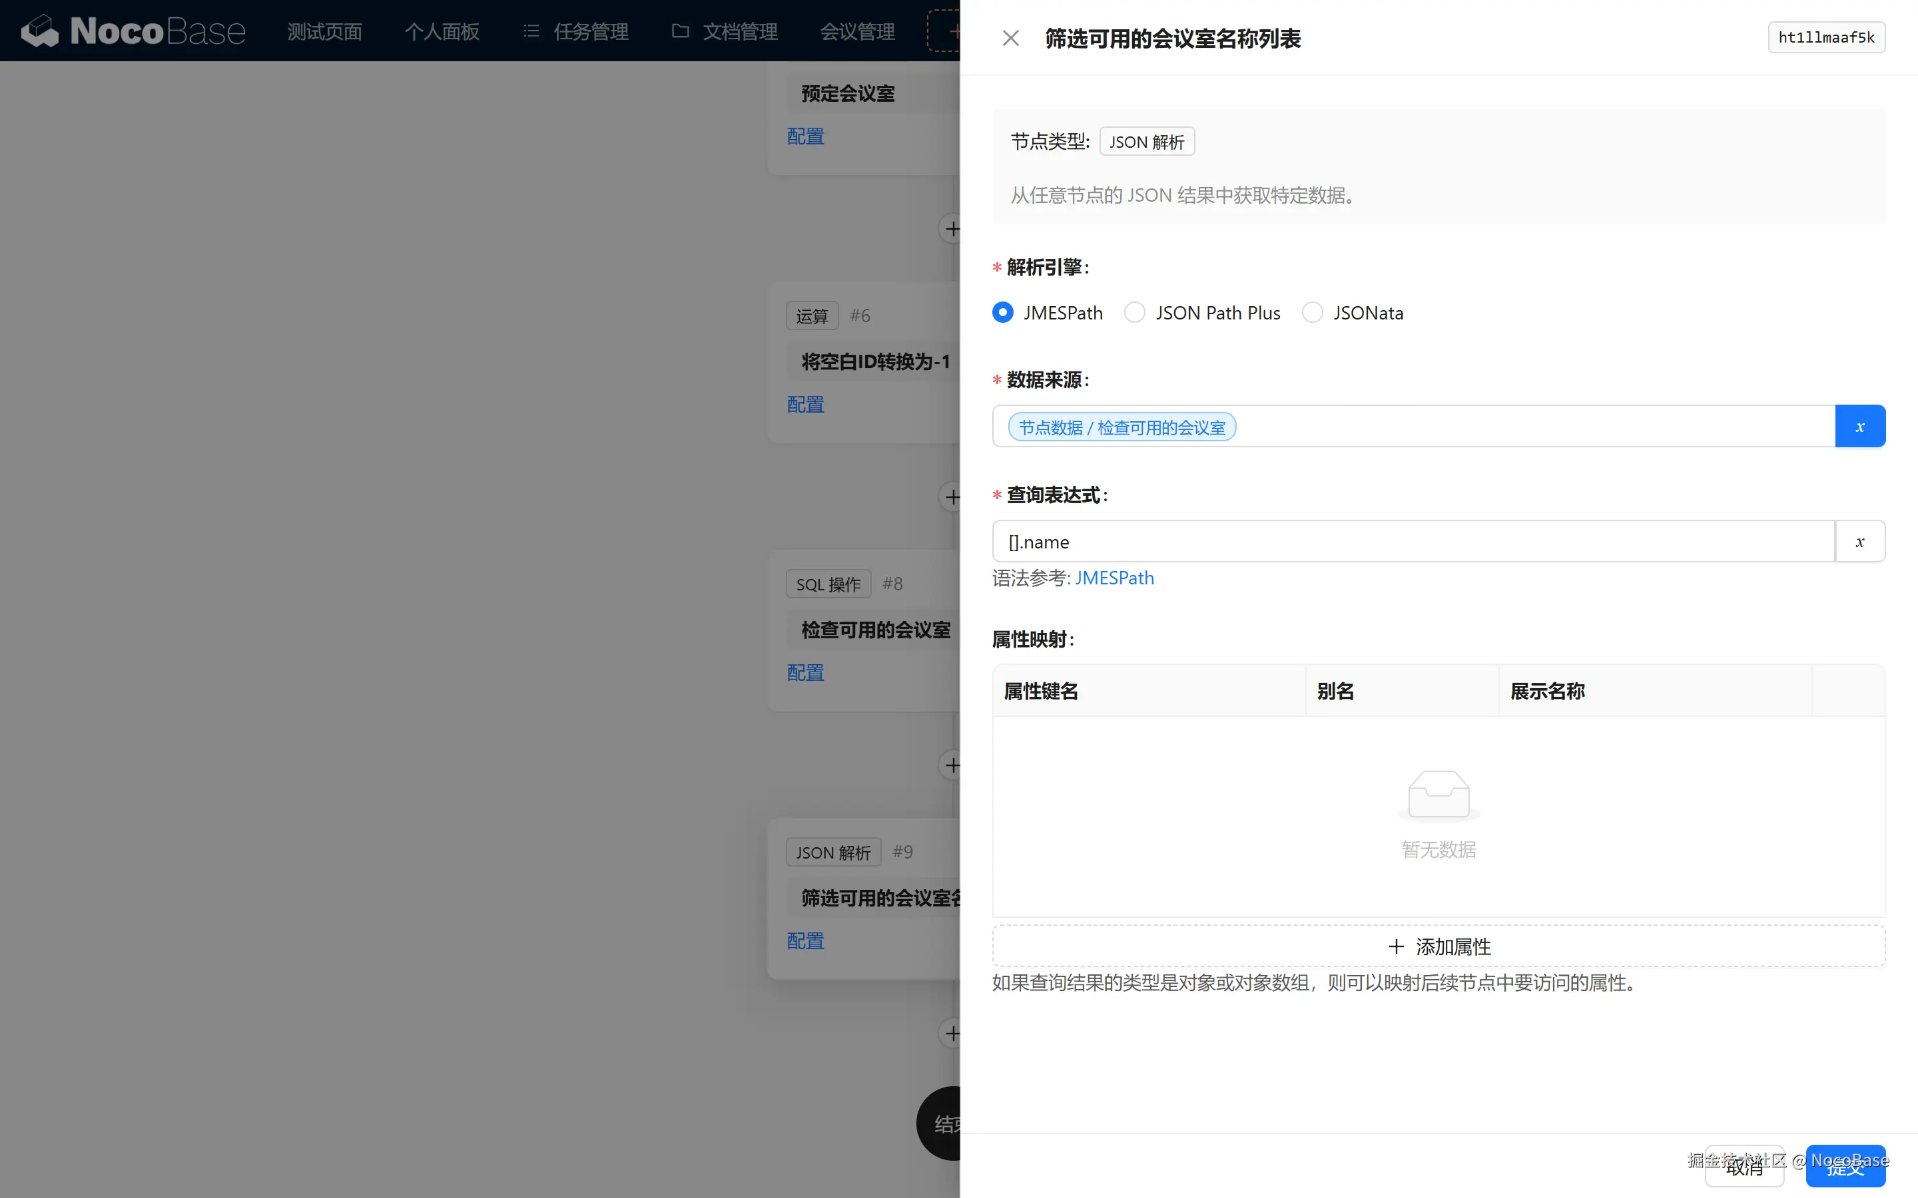Select JMESPath parsing engine
The height and width of the screenshot is (1198, 1918).
pyautogui.click(x=1004, y=313)
